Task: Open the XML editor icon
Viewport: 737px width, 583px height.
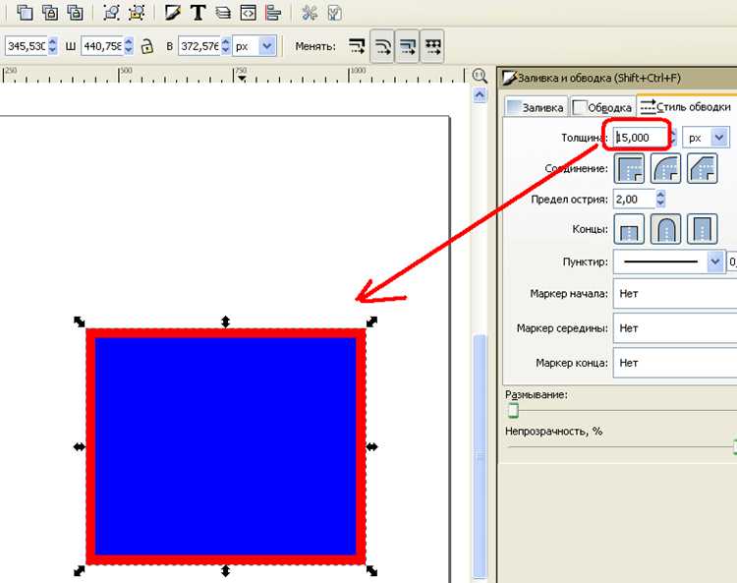Action: click(x=249, y=13)
